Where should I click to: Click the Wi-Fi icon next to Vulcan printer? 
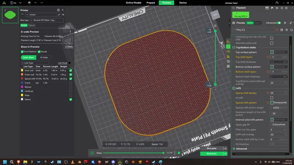[63, 15]
